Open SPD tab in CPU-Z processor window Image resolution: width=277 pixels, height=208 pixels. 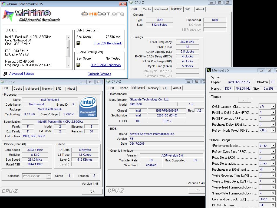58,89
